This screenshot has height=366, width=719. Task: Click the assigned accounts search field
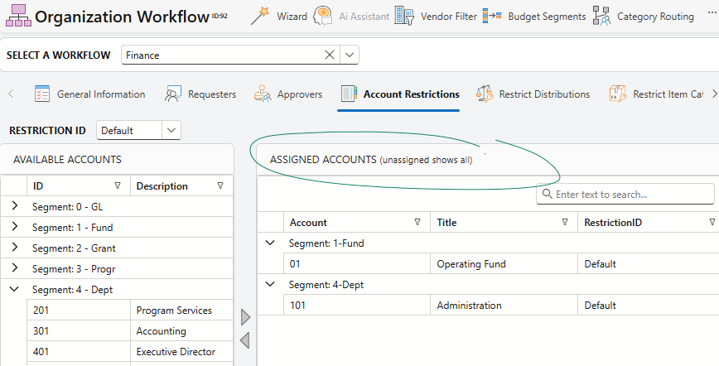[625, 194]
